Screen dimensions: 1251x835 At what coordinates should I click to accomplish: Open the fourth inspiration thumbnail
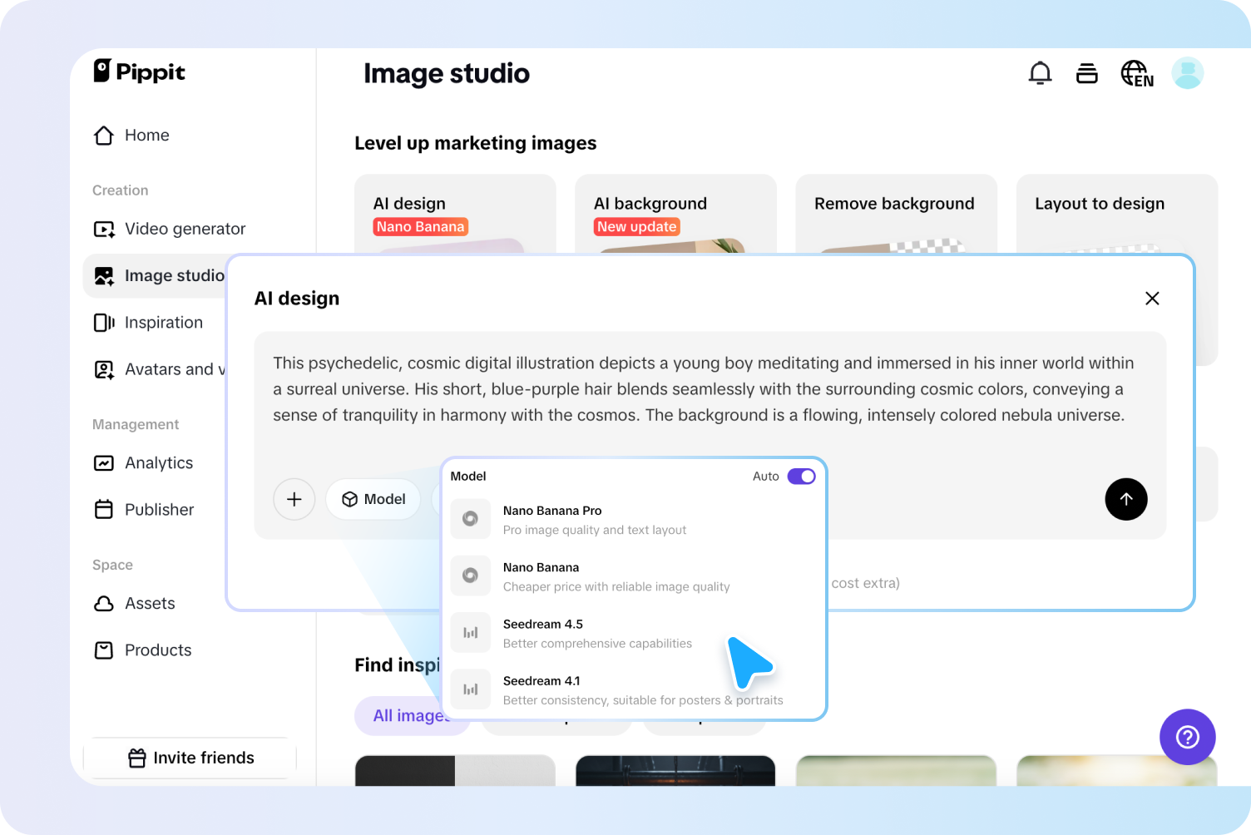point(1117,771)
